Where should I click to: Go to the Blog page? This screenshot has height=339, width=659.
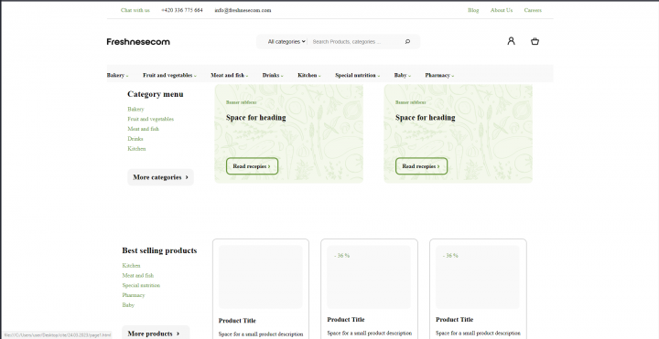(473, 10)
